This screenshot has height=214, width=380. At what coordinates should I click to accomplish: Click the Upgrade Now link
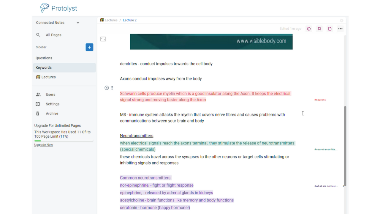(x=43, y=144)
